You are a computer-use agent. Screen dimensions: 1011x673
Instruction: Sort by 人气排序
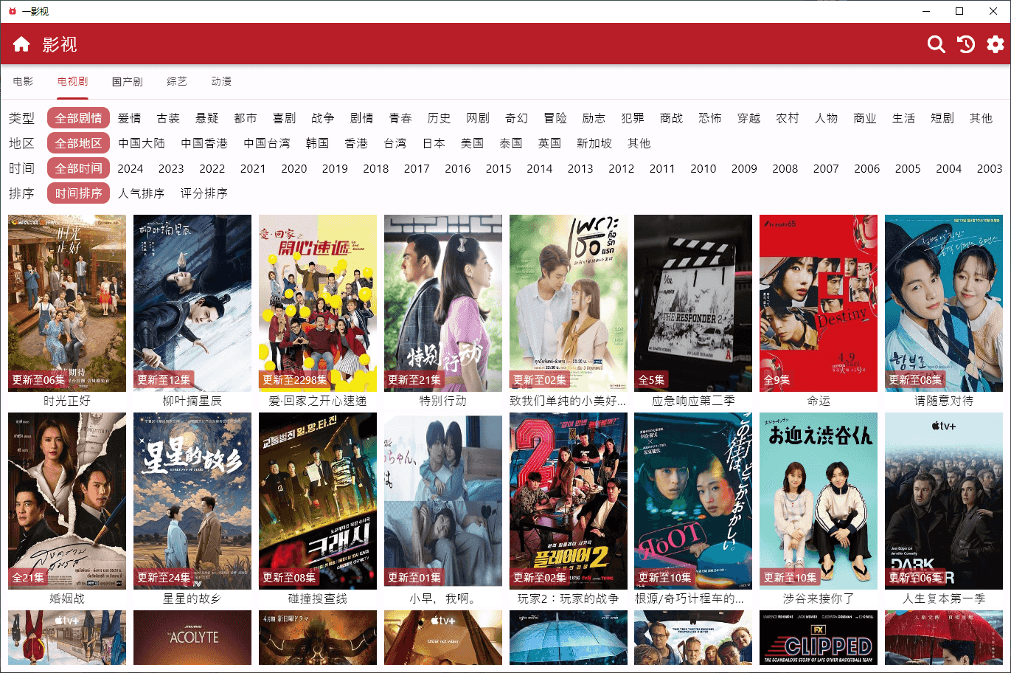(141, 193)
